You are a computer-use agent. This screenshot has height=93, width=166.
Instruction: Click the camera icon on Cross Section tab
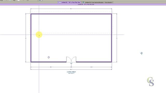84,2
